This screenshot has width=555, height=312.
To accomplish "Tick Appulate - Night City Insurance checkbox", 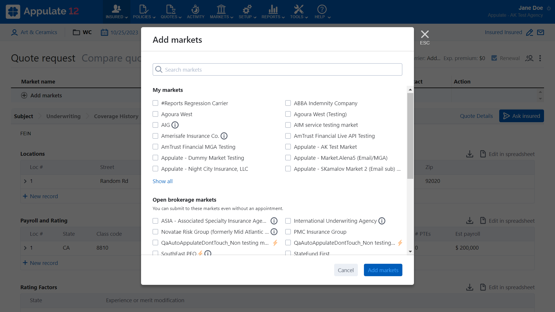I will [156, 169].
